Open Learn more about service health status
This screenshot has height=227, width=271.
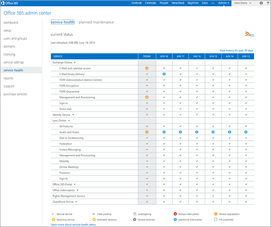[x=73, y=225]
